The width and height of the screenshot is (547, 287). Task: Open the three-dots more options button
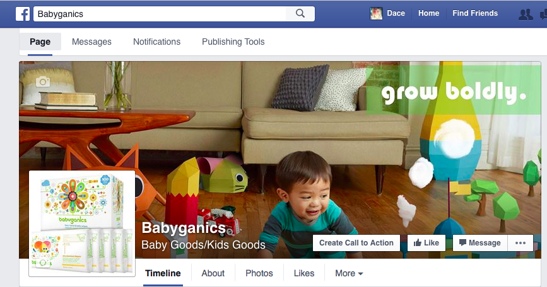[x=520, y=243]
